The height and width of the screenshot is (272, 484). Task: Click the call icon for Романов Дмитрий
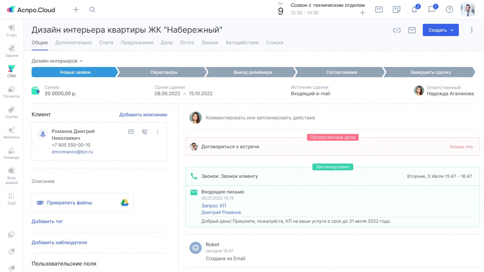[144, 132]
